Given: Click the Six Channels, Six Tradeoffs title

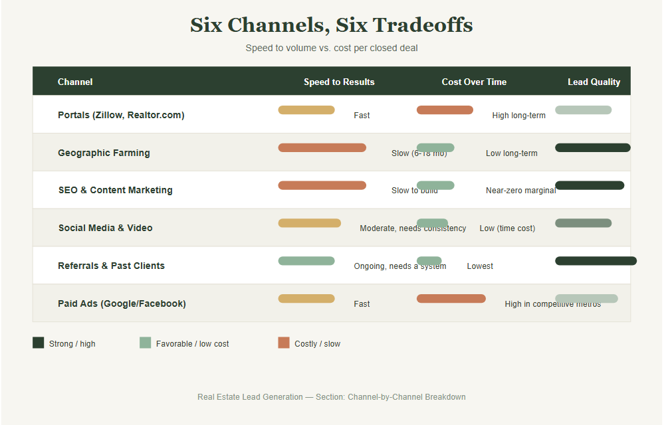Looking at the screenshot, I should (332, 25).
